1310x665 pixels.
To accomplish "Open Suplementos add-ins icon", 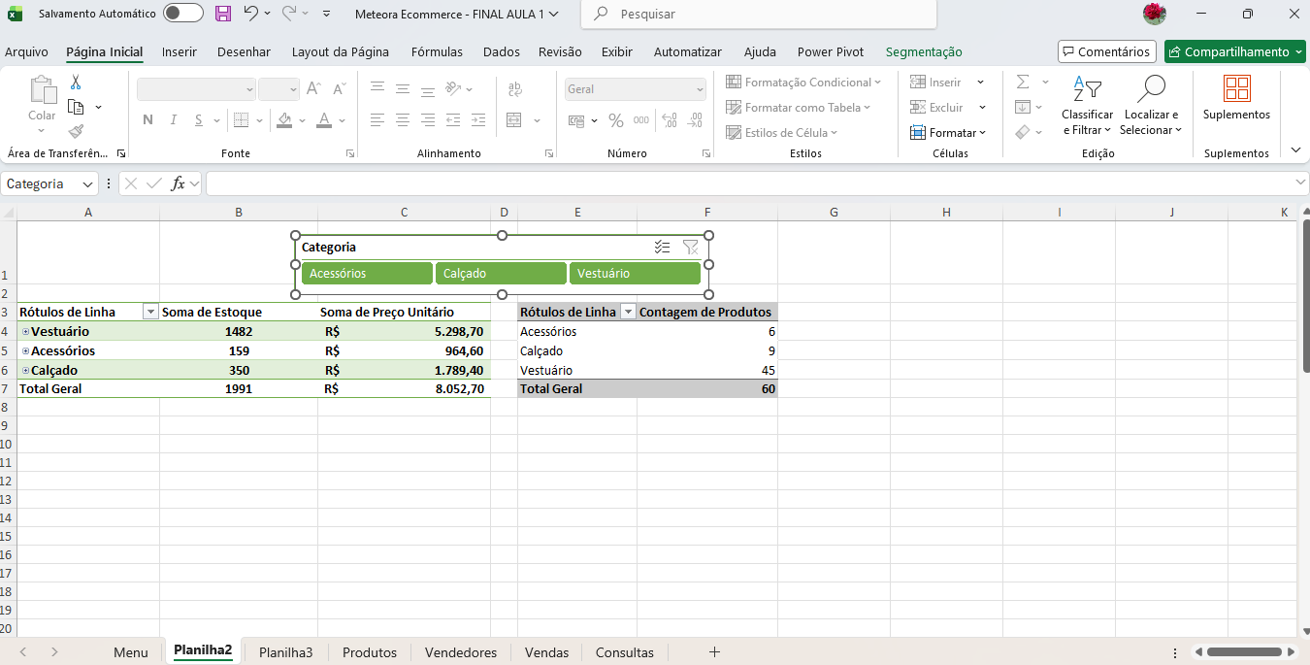I will click(1236, 89).
